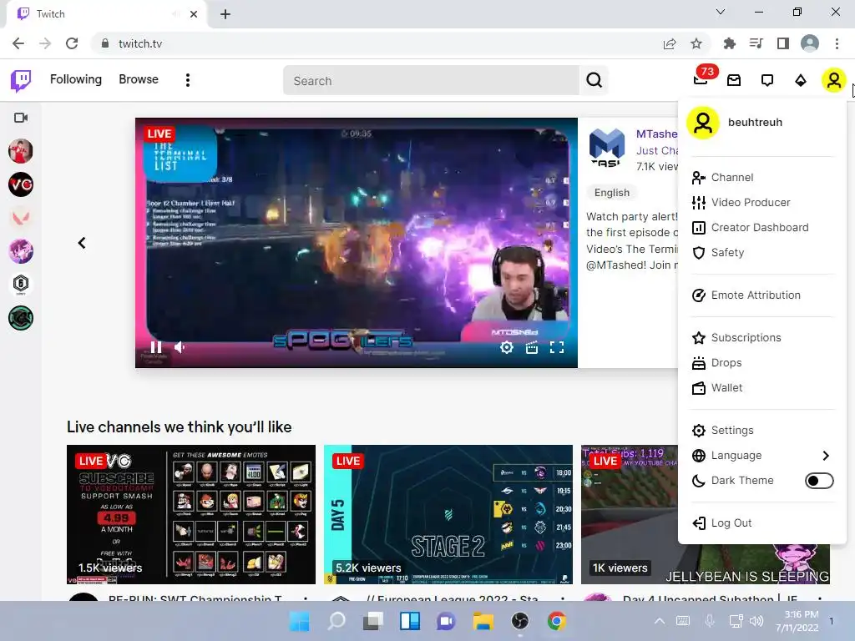Click the followed channels camera icon in sidebar
The height and width of the screenshot is (641, 855).
21,118
